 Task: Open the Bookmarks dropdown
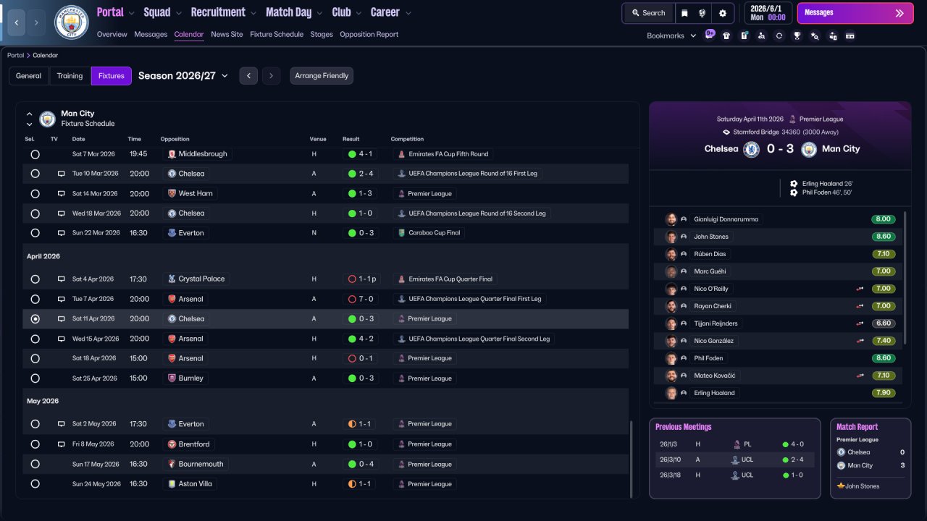click(x=671, y=35)
